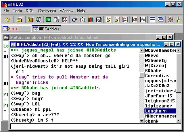Click the #IRCAddicts window title icon

click(x=13, y=44)
